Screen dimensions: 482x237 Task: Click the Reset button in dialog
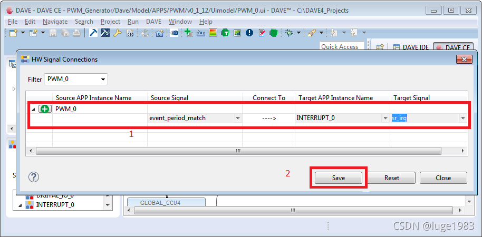coord(392,178)
